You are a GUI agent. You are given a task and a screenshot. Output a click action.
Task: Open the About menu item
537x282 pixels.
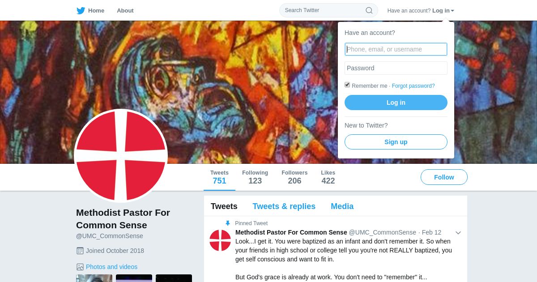tap(125, 10)
